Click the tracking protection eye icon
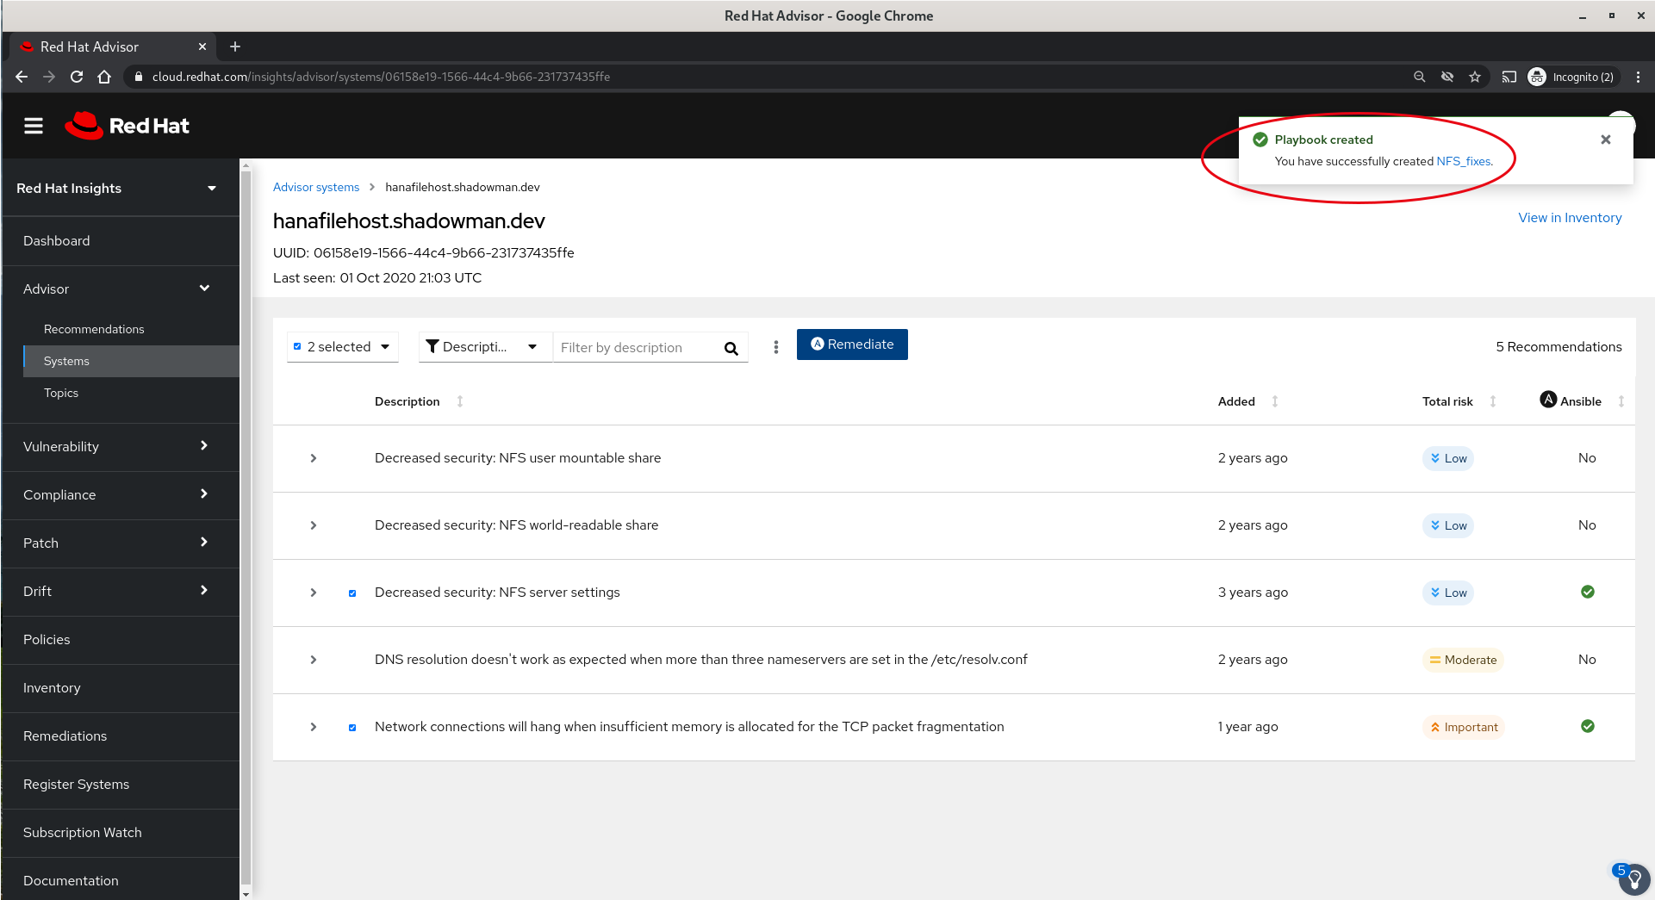This screenshot has width=1655, height=900. (1447, 77)
